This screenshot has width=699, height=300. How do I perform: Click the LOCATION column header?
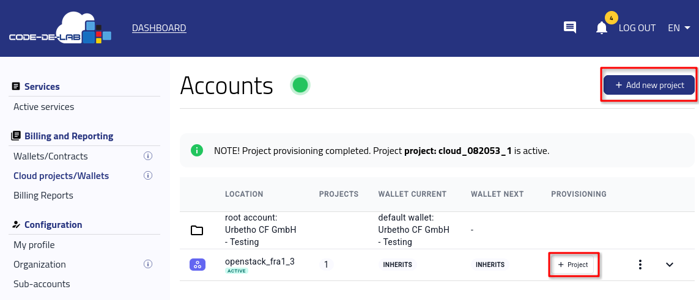pyautogui.click(x=244, y=194)
